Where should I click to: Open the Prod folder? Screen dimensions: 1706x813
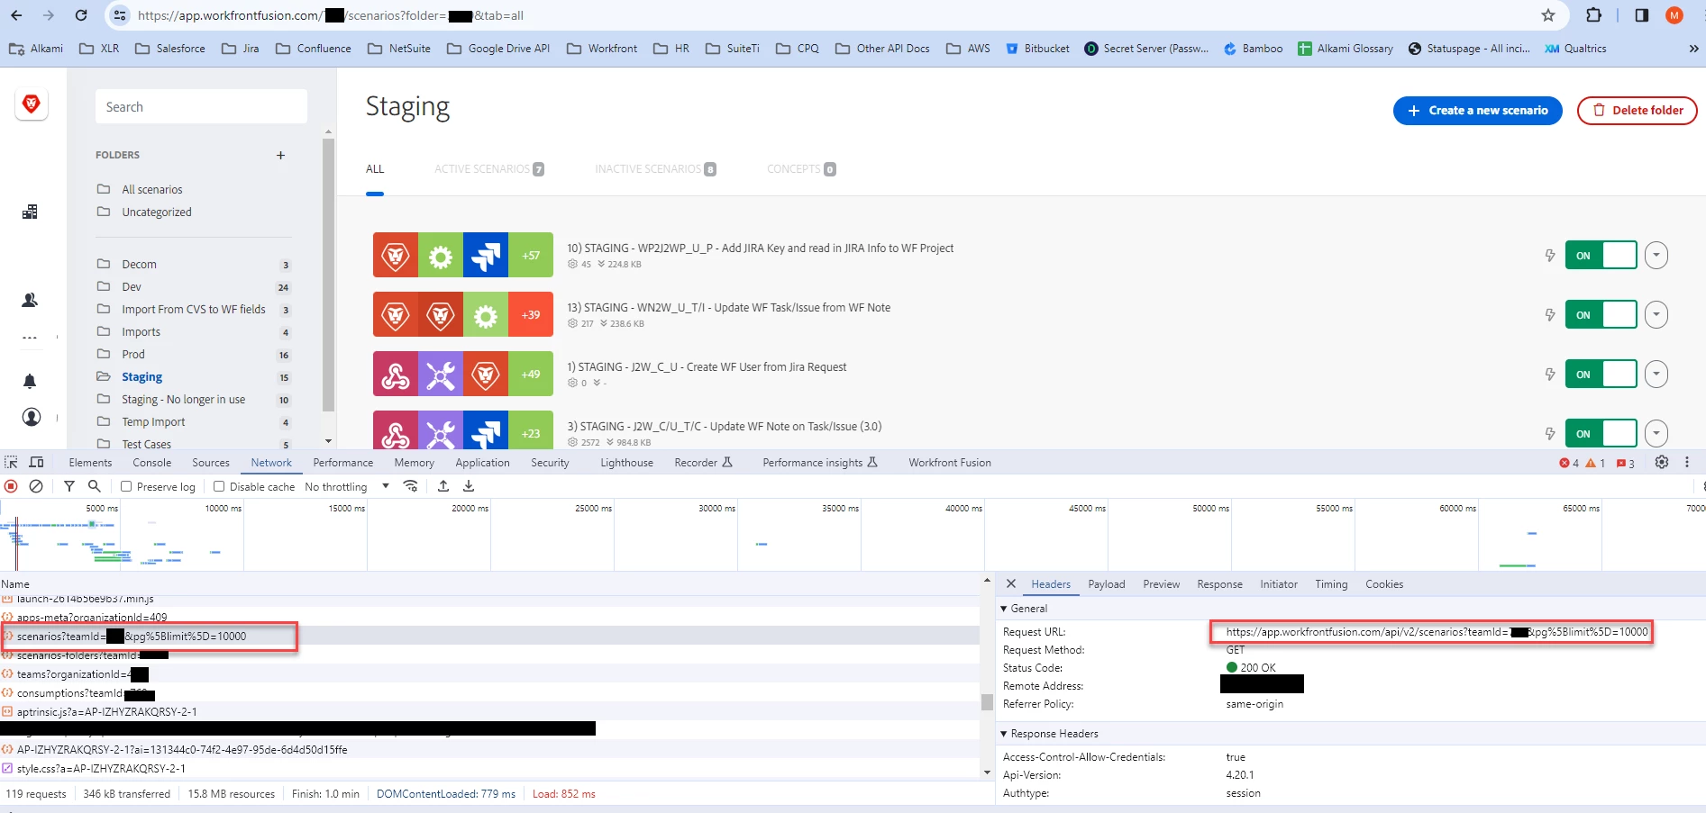(133, 355)
